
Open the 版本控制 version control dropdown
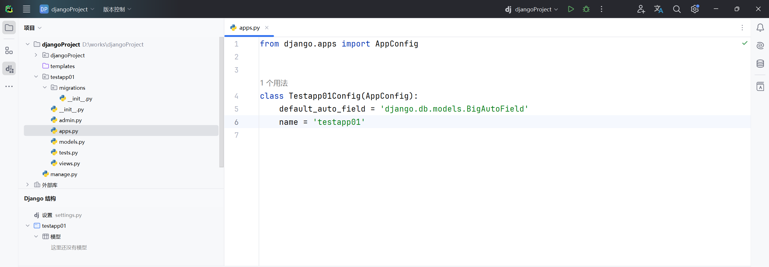(117, 9)
